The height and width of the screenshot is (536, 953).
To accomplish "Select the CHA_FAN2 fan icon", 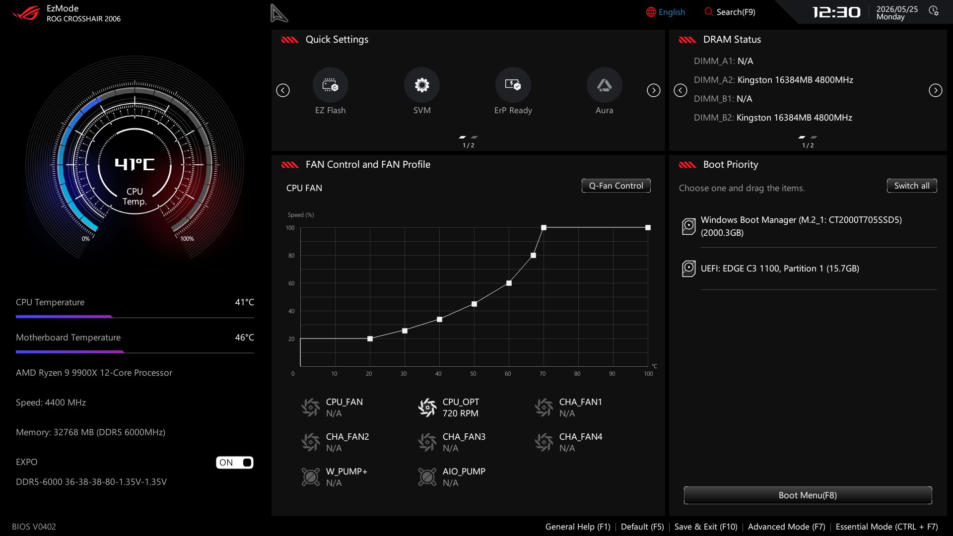I will pos(311,442).
